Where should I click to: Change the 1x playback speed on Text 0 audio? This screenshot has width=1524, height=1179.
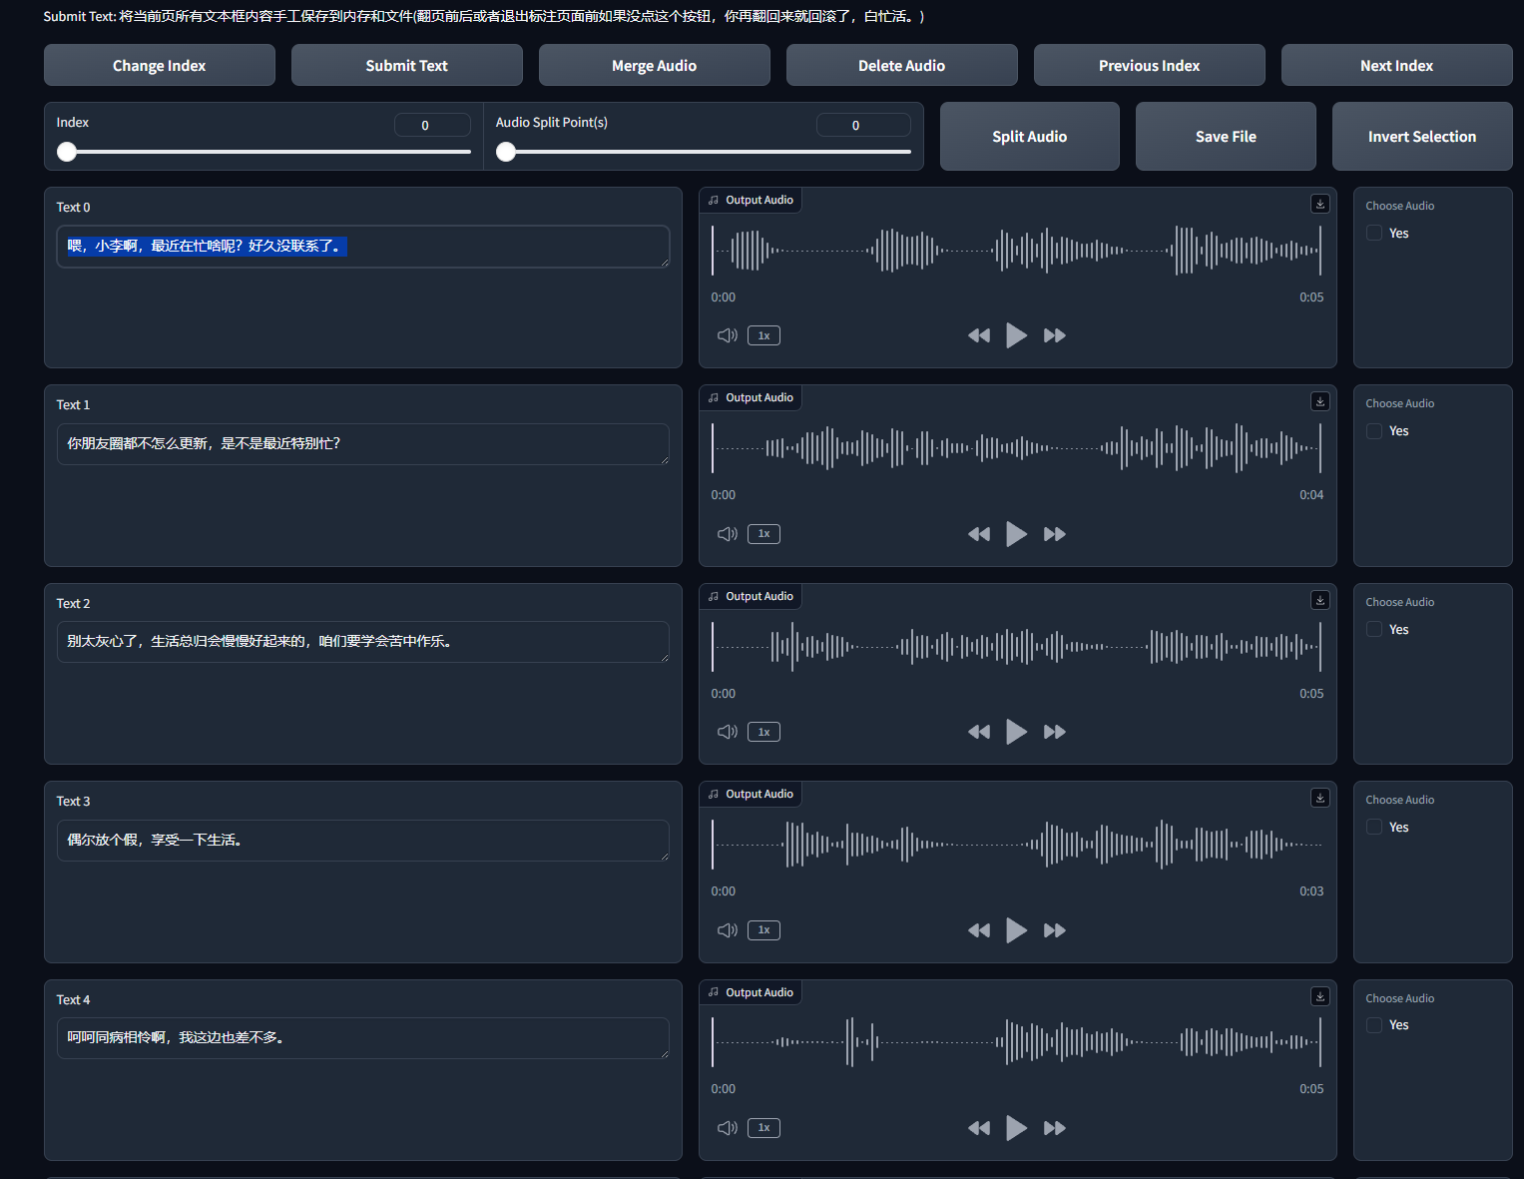[763, 335]
